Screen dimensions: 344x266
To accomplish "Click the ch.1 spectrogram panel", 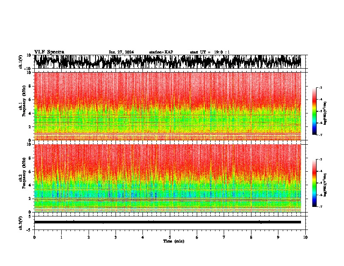I will pos(168,106).
